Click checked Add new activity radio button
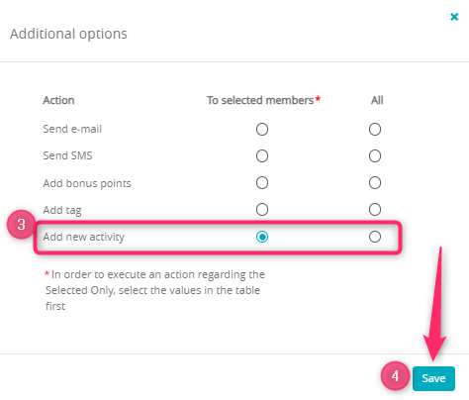The image size is (469, 400). [262, 237]
